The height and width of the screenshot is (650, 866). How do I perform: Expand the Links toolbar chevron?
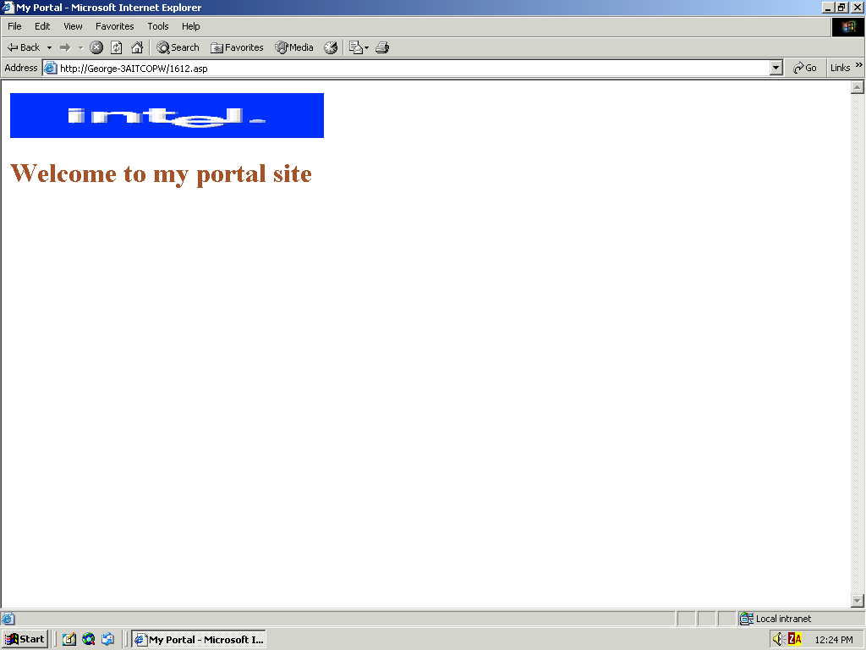859,65
